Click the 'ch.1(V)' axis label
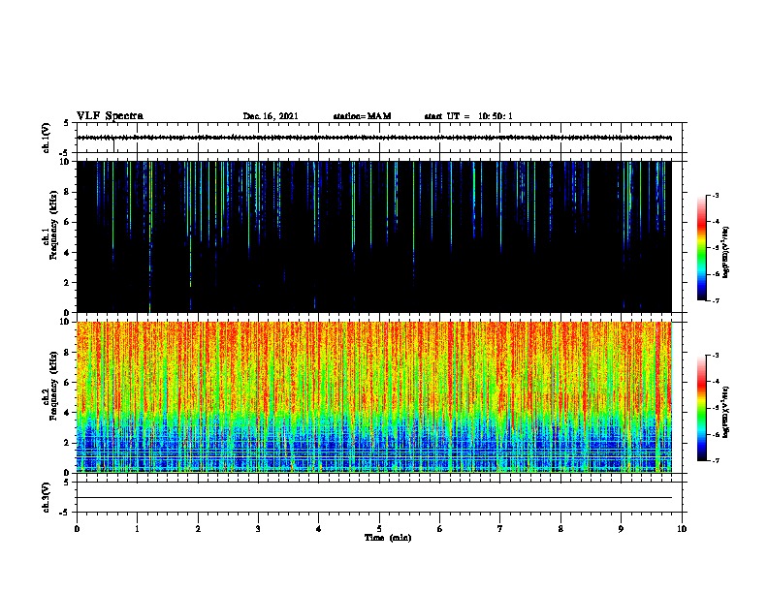This screenshot has width=768, height=593. point(46,138)
